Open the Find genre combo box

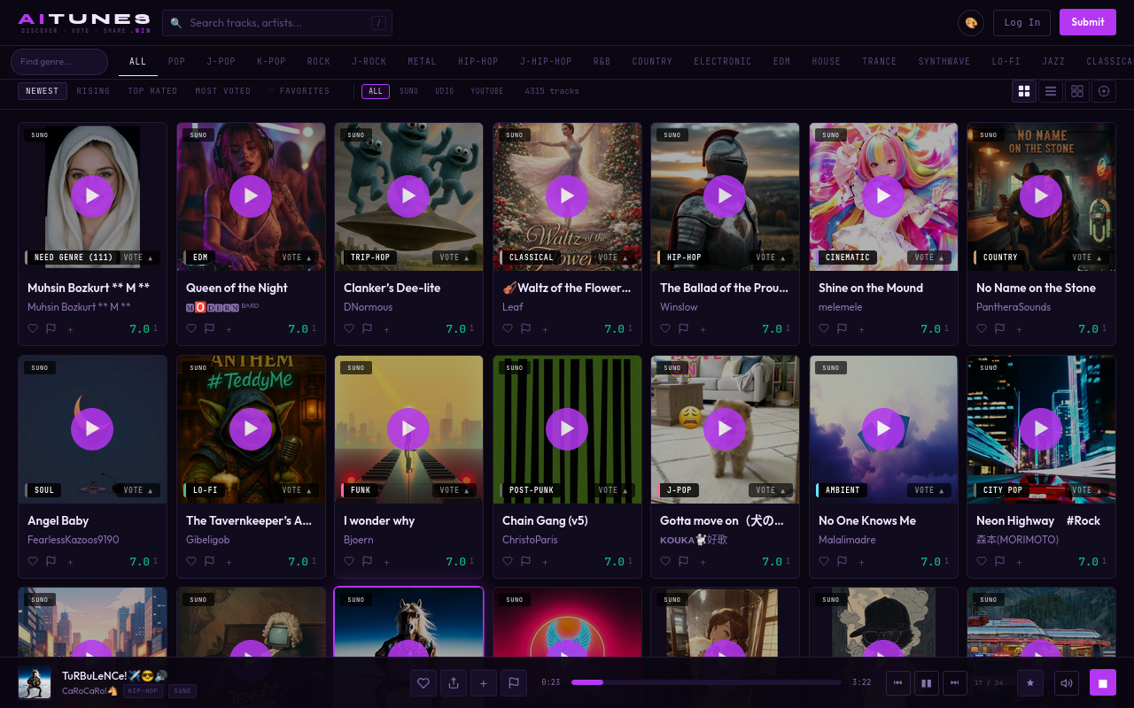[x=59, y=62]
